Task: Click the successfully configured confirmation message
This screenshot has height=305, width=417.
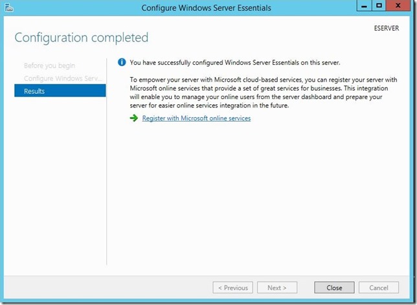Action: [x=235, y=62]
